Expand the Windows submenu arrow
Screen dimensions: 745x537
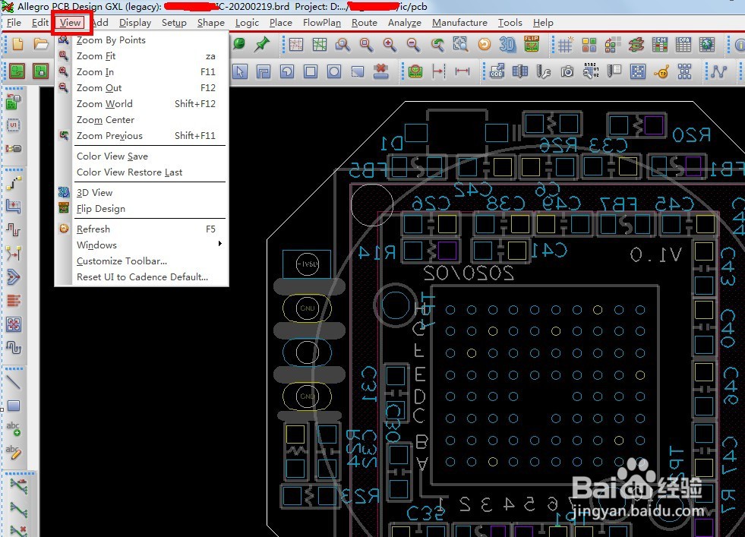[x=220, y=244]
